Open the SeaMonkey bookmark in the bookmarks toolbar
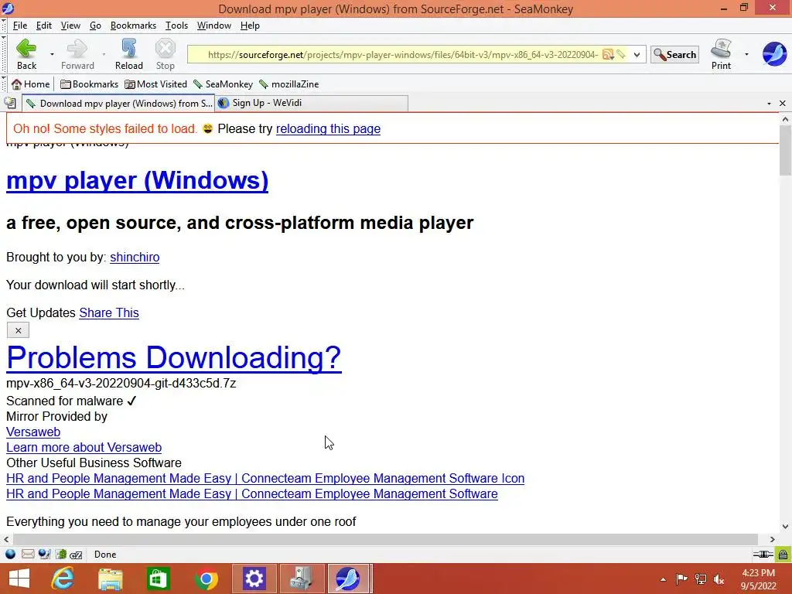792x594 pixels. (x=223, y=84)
